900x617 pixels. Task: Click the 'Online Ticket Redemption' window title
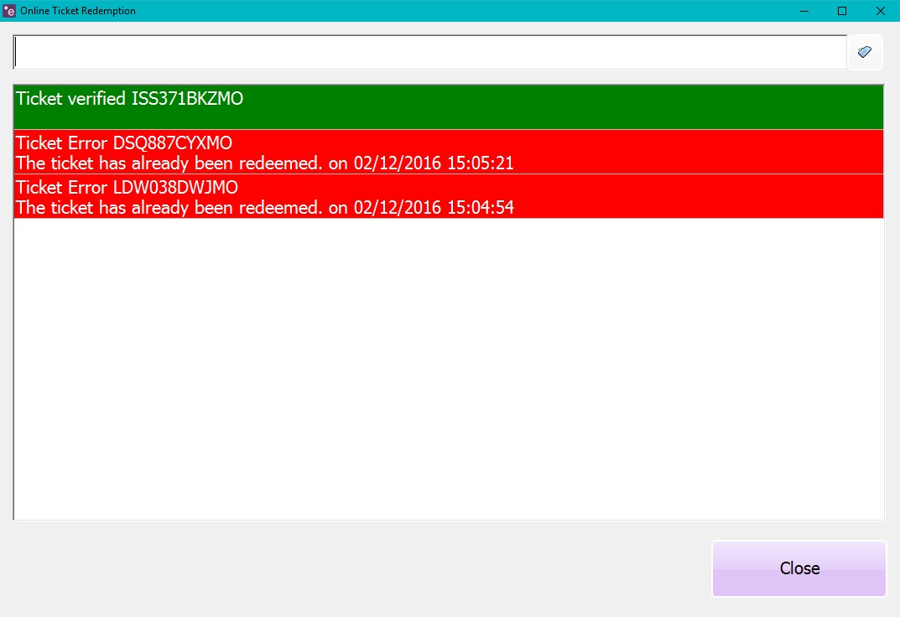pyautogui.click(x=78, y=11)
